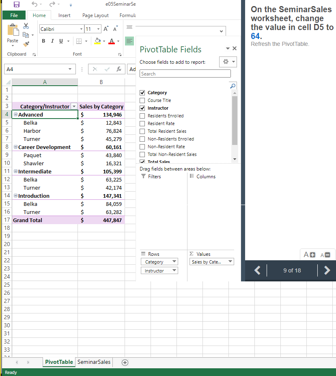
Task: Check the Course Title field
Action: [142, 100]
